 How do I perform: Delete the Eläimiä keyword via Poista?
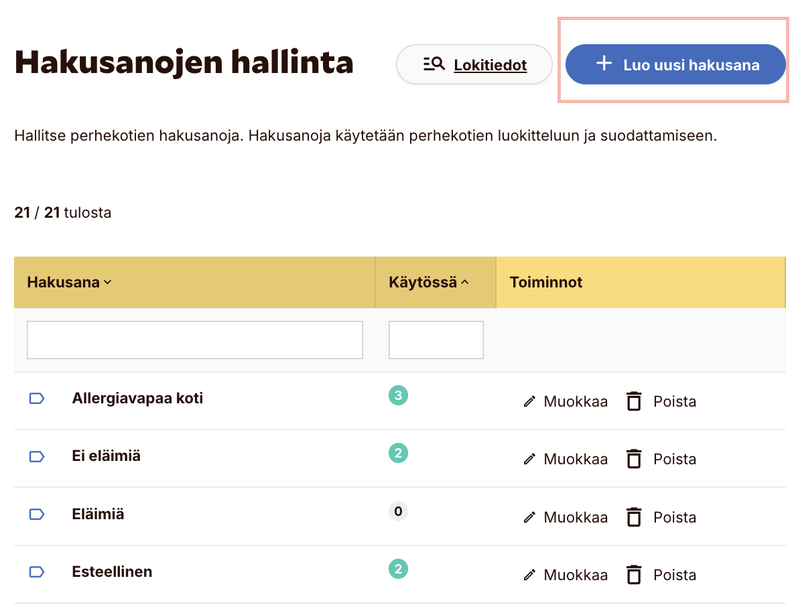[674, 517]
